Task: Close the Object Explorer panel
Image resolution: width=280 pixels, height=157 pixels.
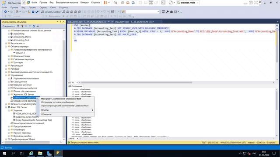Action: click(x=63, y=22)
